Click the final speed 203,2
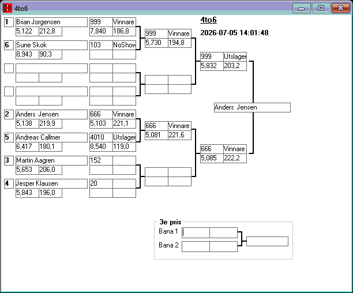 point(235,66)
